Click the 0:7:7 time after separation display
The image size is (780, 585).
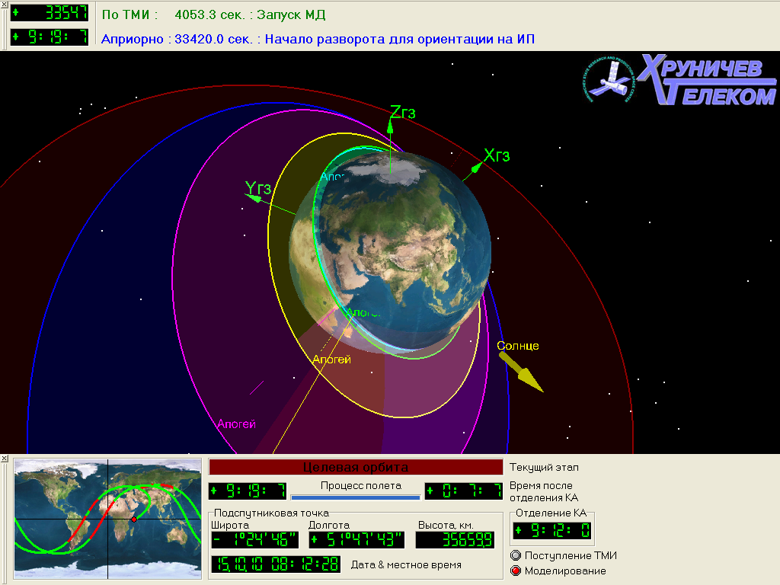(x=464, y=491)
